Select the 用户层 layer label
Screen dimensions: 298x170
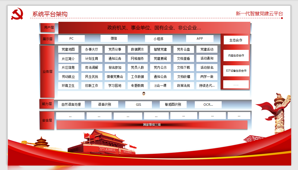[47, 27]
